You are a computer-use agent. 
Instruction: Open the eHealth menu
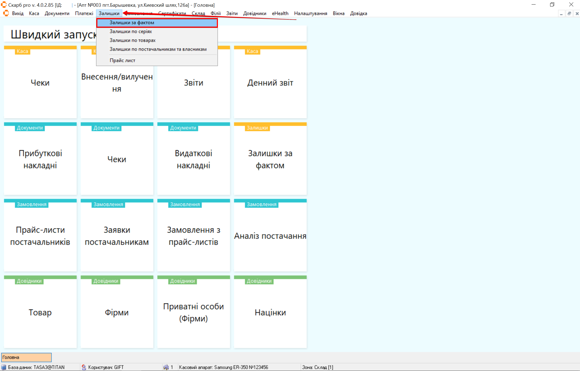pyautogui.click(x=280, y=13)
